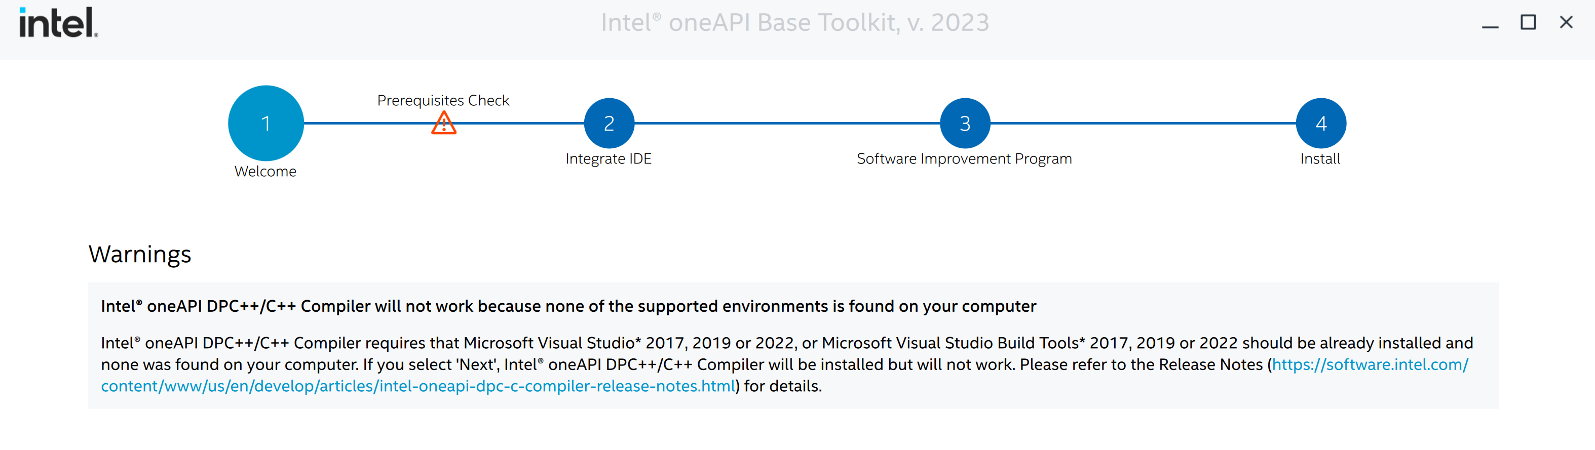Screen dimensions: 1595x450
Task: Click the installer title text
Action: click(795, 23)
